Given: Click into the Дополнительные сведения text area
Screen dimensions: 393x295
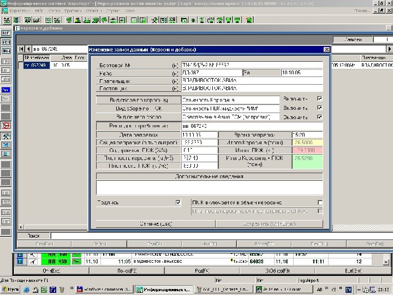Looking at the screenshot, I should 210,187.
